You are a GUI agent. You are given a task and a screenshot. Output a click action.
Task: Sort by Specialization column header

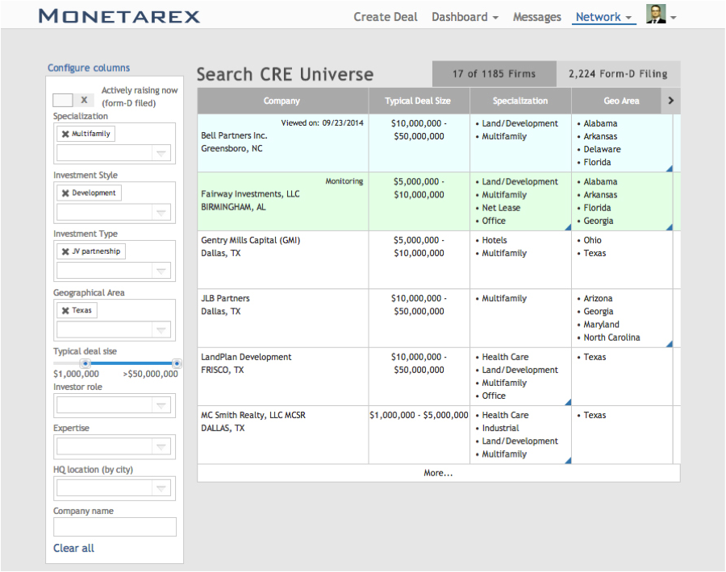pos(520,101)
